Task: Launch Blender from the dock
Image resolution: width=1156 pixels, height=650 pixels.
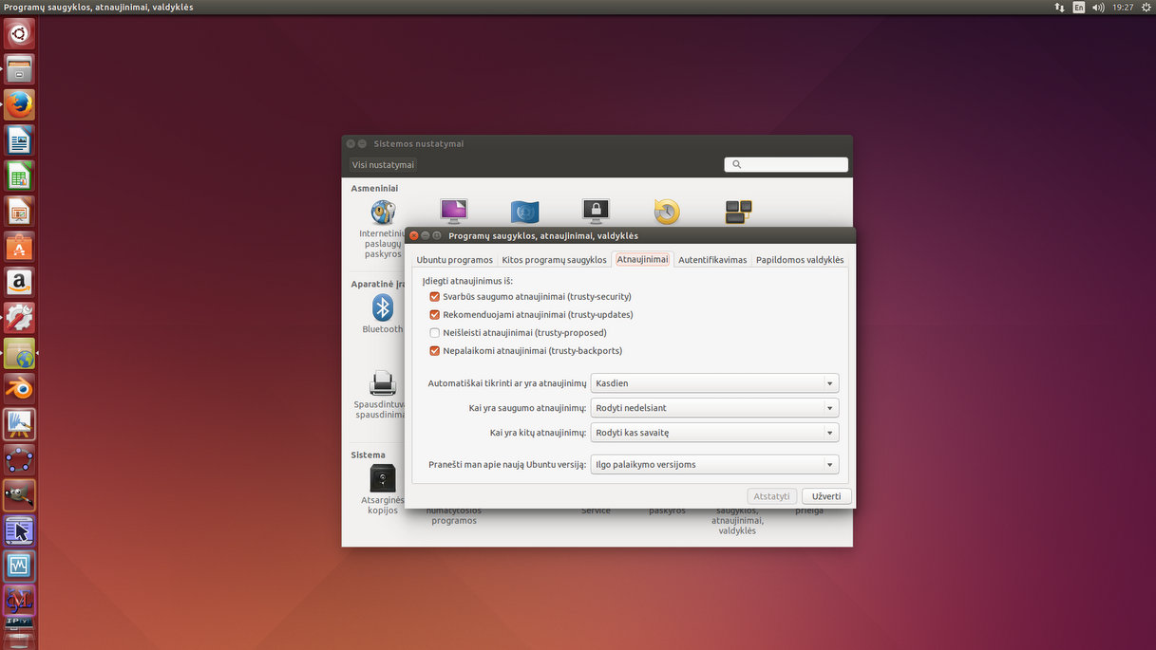Action: pyautogui.click(x=19, y=388)
